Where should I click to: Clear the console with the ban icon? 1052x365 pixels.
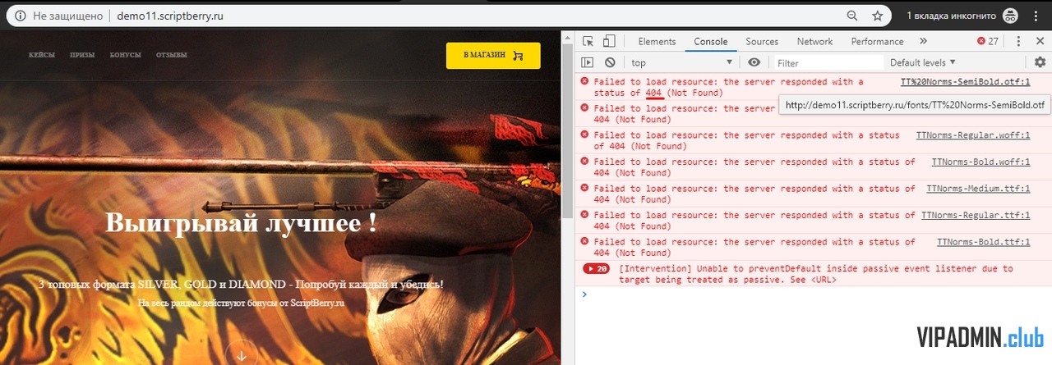click(610, 62)
